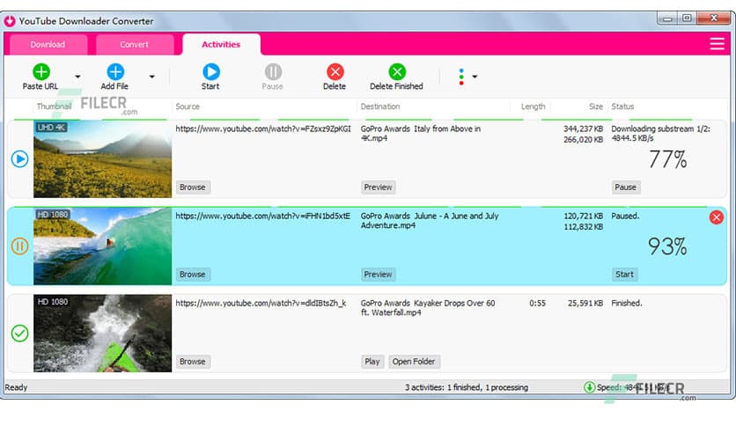Click the 0:55 length value
This screenshot has height=426, width=736.
(x=537, y=303)
